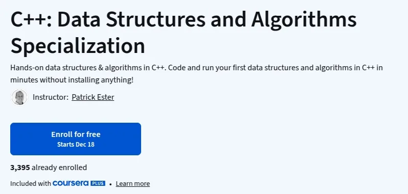408x194 pixels.
Task: Click the minutes without installing anything line
Action: [72, 80]
